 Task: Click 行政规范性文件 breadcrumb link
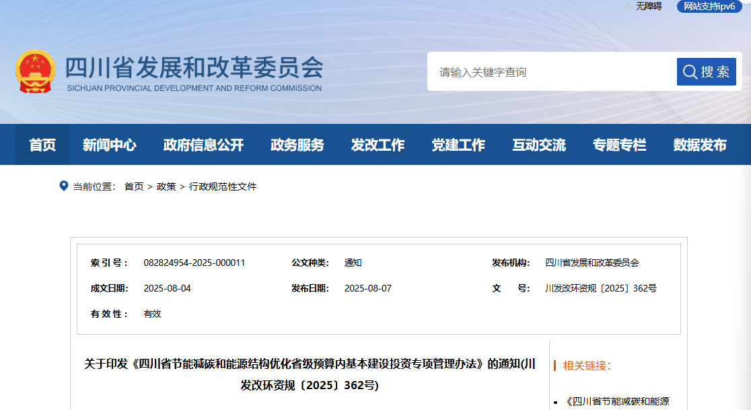[x=223, y=186]
